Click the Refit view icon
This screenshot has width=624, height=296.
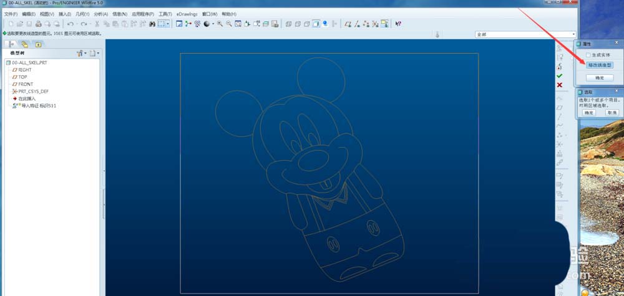point(238,24)
